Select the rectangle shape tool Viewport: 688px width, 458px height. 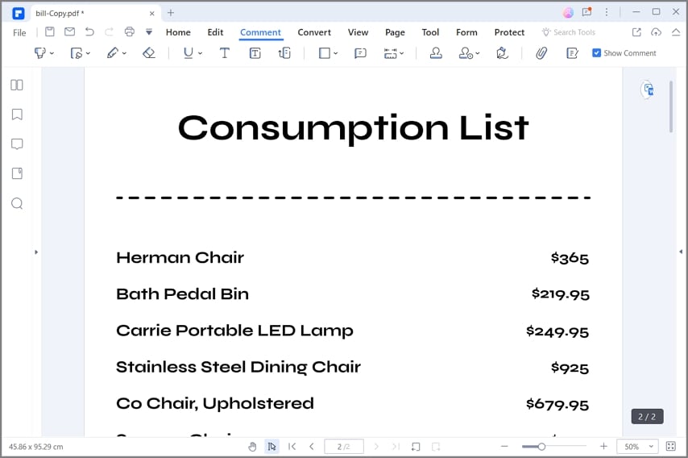coord(324,53)
